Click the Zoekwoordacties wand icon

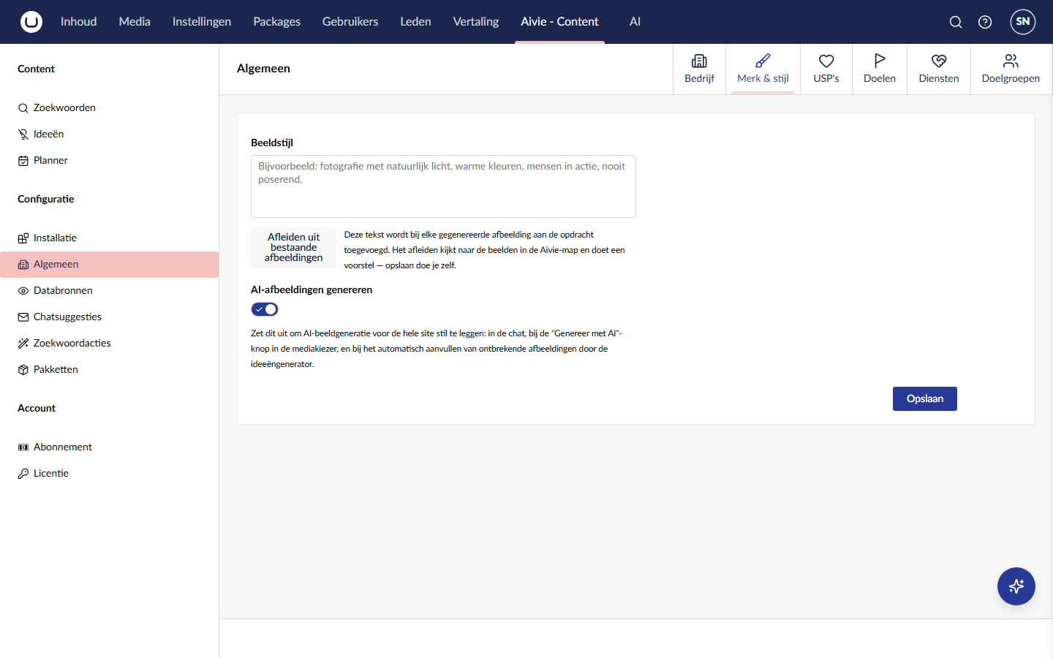23,344
